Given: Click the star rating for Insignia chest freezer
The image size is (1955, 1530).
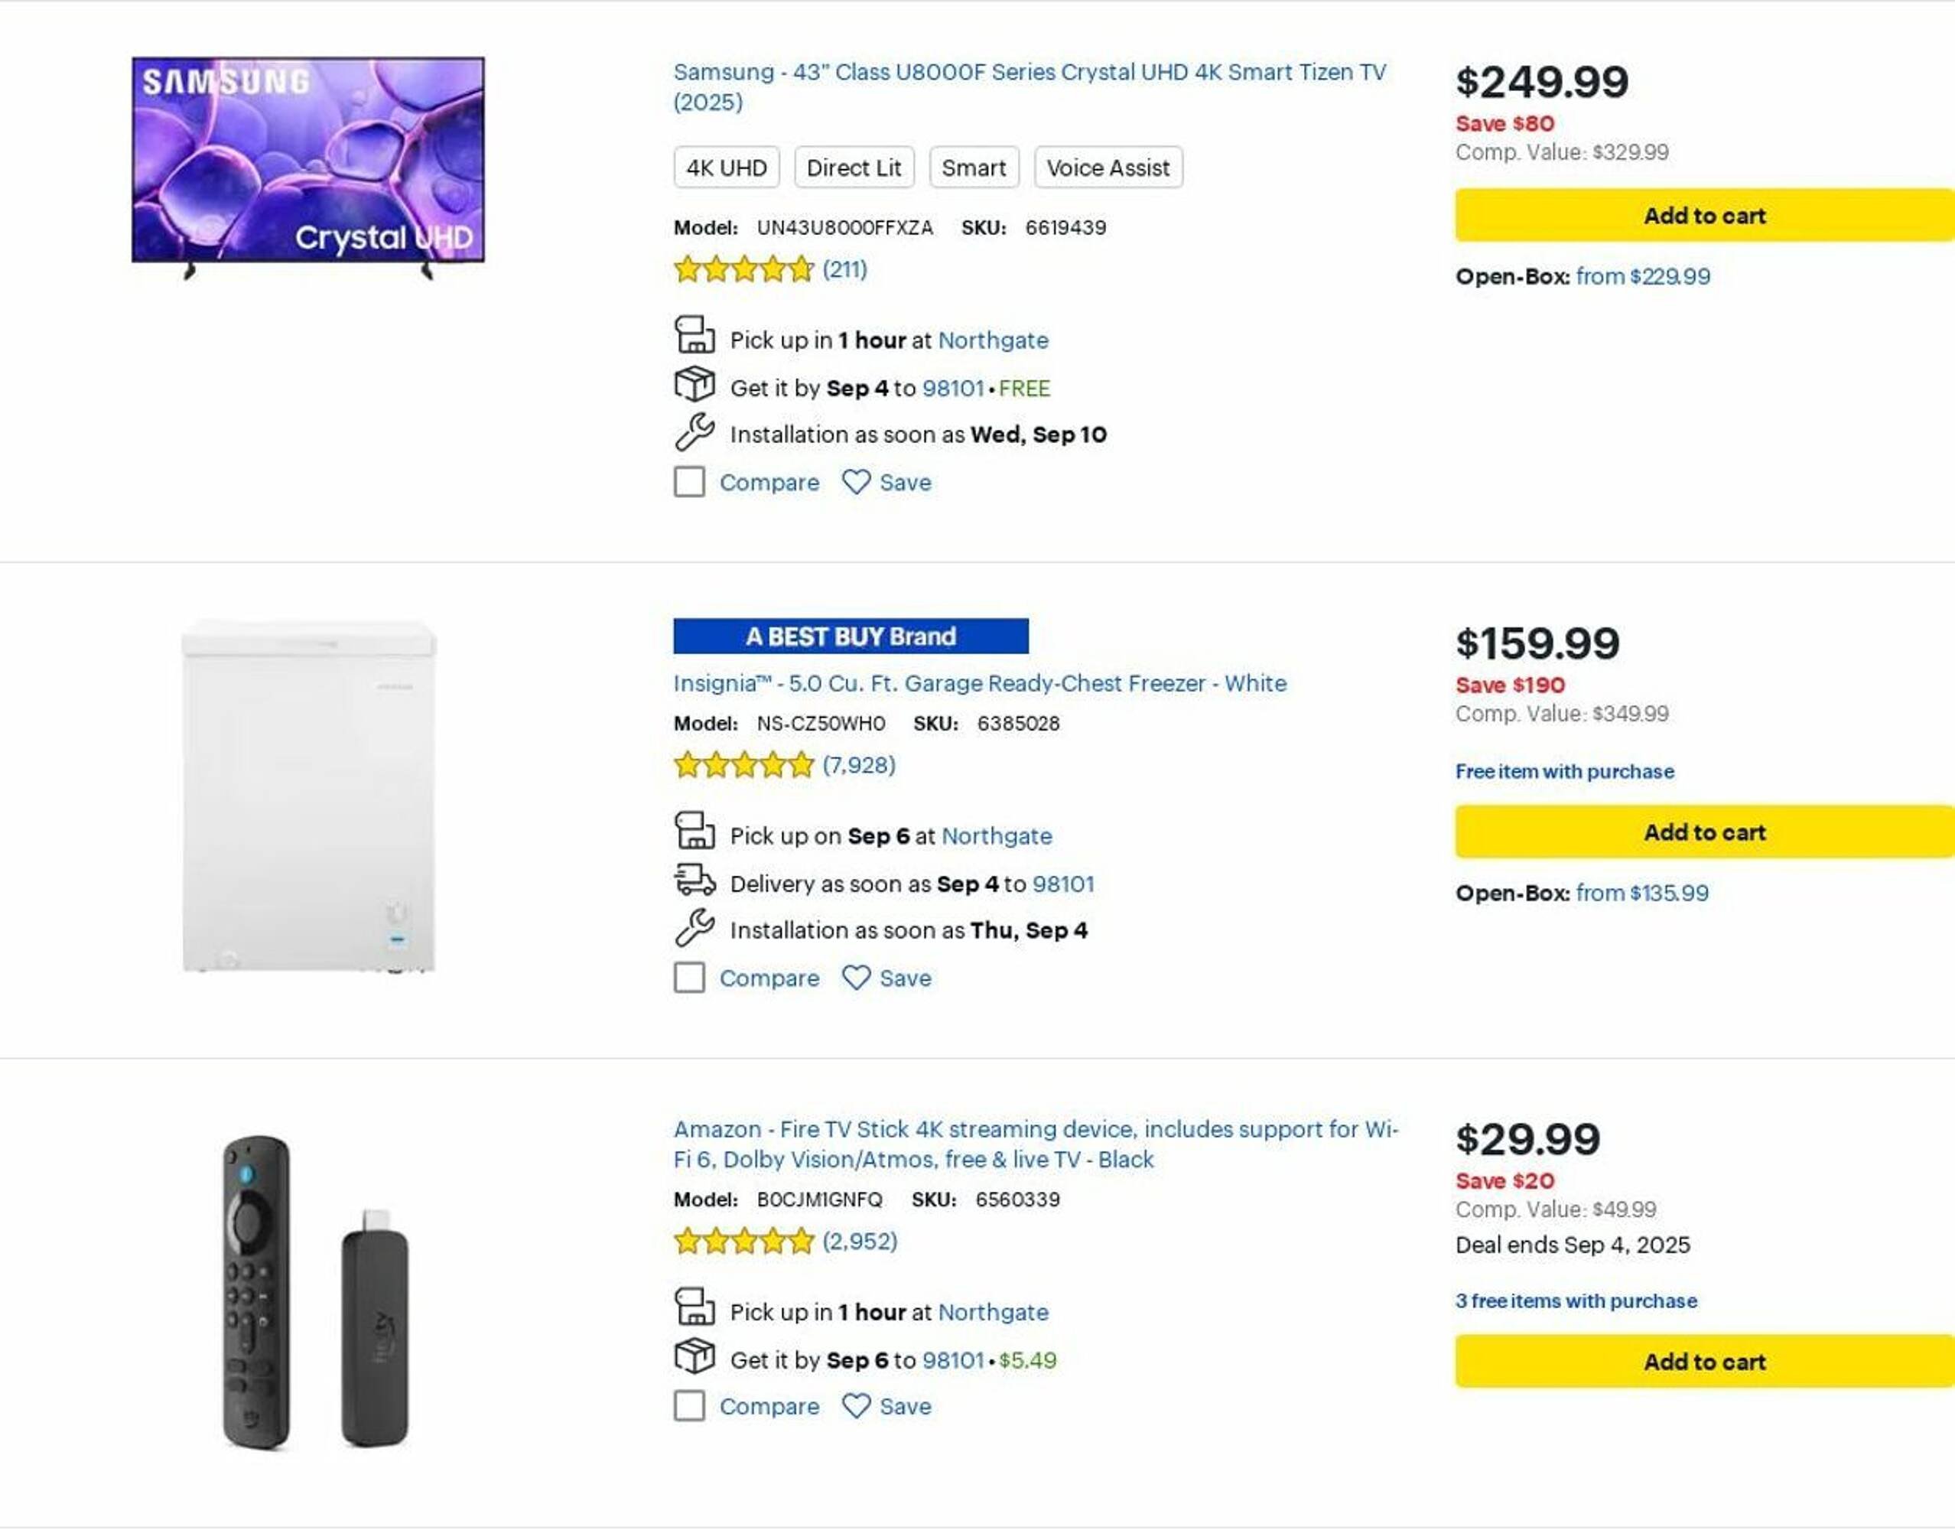Looking at the screenshot, I should pyautogui.click(x=743, y=765).
